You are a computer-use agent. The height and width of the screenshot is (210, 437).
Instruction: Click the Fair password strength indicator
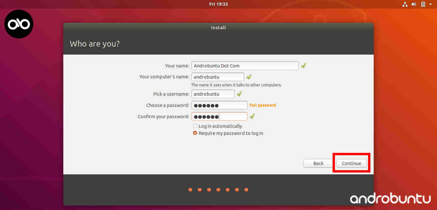pyautogui.click(x=263, y=105)
